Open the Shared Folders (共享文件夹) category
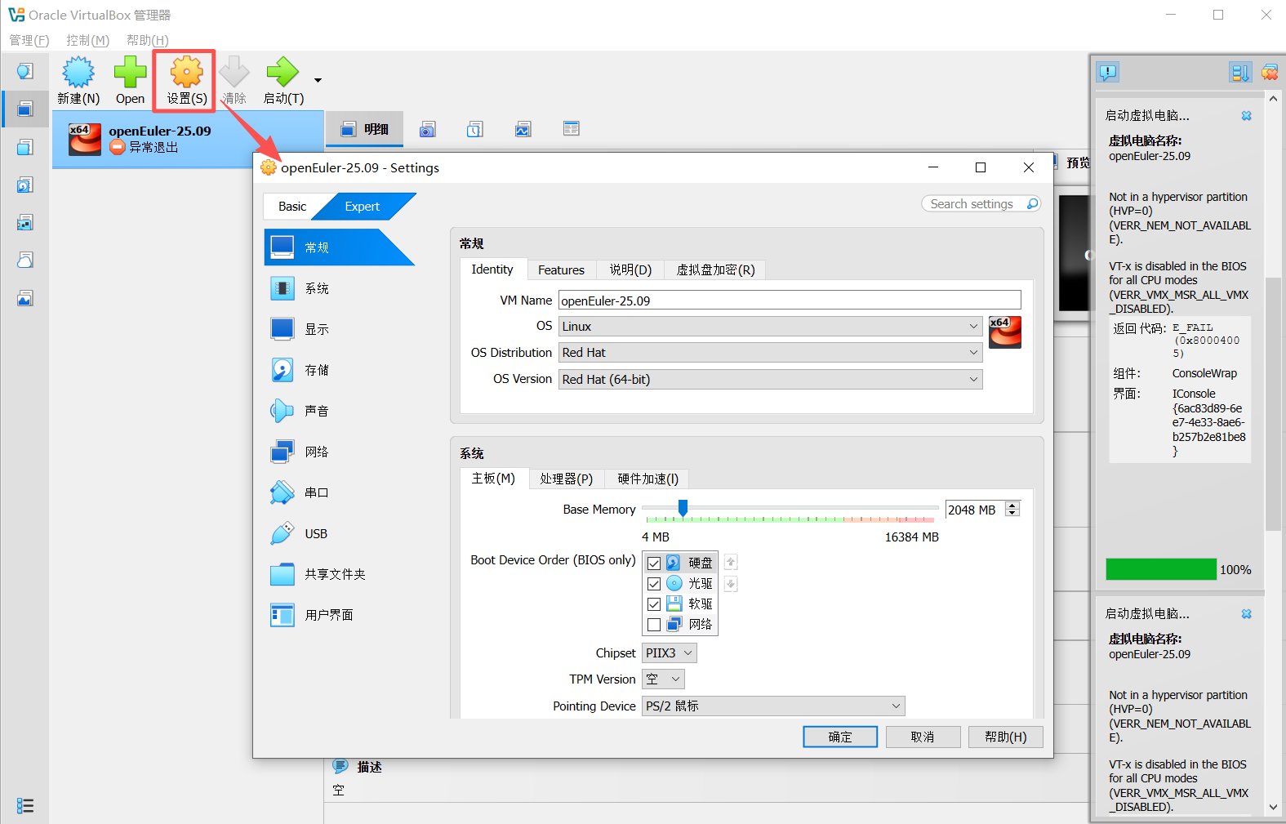This screenshot has height=824, width=1286. pyautogui.click(x=334, y=574)
